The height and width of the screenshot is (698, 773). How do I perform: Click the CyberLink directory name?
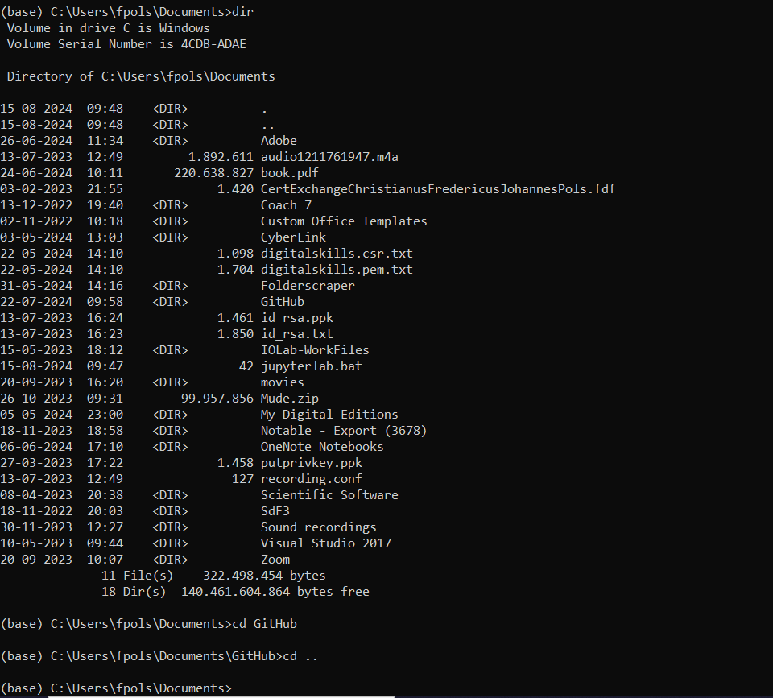pos(293,237)
